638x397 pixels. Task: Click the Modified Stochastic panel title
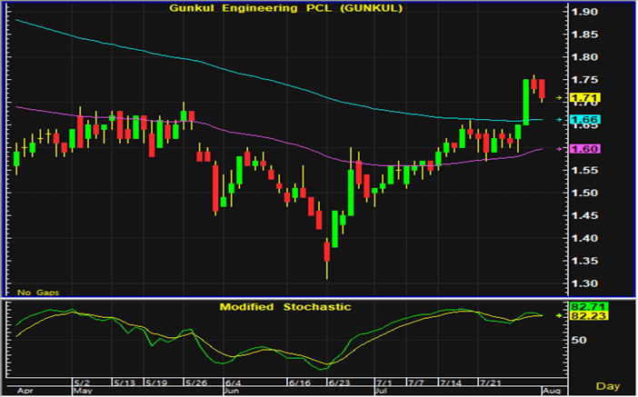click(284, 307)
